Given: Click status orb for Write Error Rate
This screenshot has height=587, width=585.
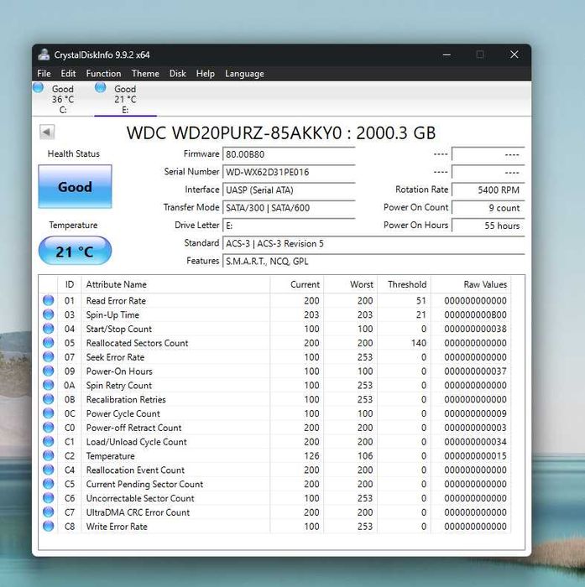Looking at the screenshot, I should pos(49,526).
